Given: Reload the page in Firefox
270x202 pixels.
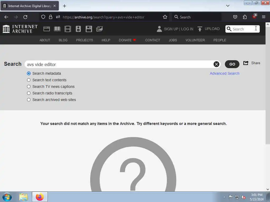Looking at the screenshot, I should click(25, 17).
